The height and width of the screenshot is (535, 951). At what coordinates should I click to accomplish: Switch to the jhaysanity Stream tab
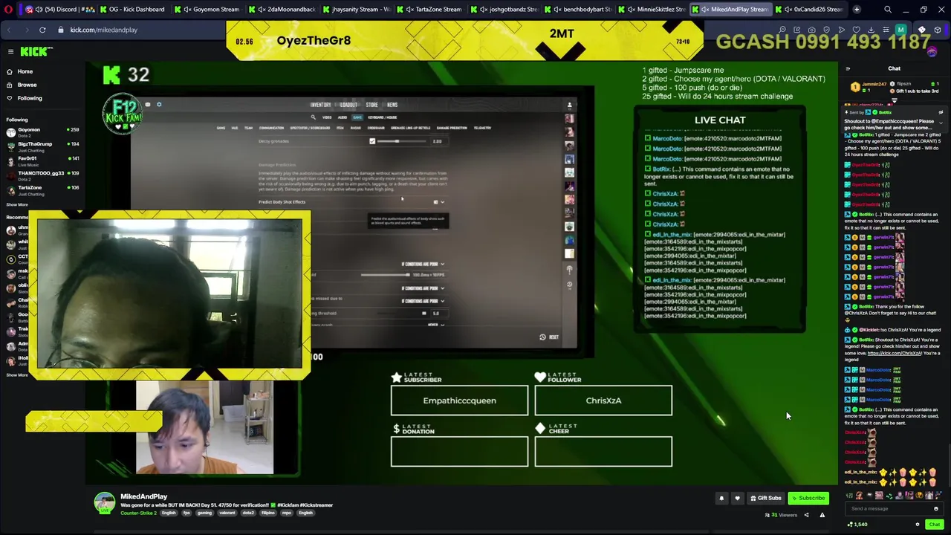pyautogui.click(x=357, y=10)
